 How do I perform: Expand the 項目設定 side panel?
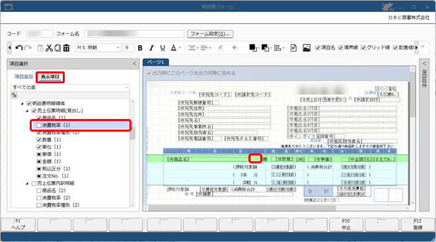(x=424, y=63)
